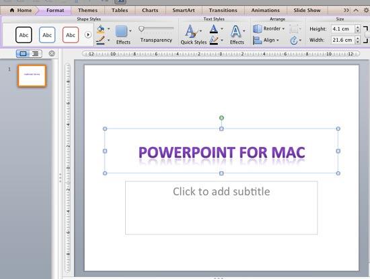Switch to the Themes tab

click(x=87, y=10)
